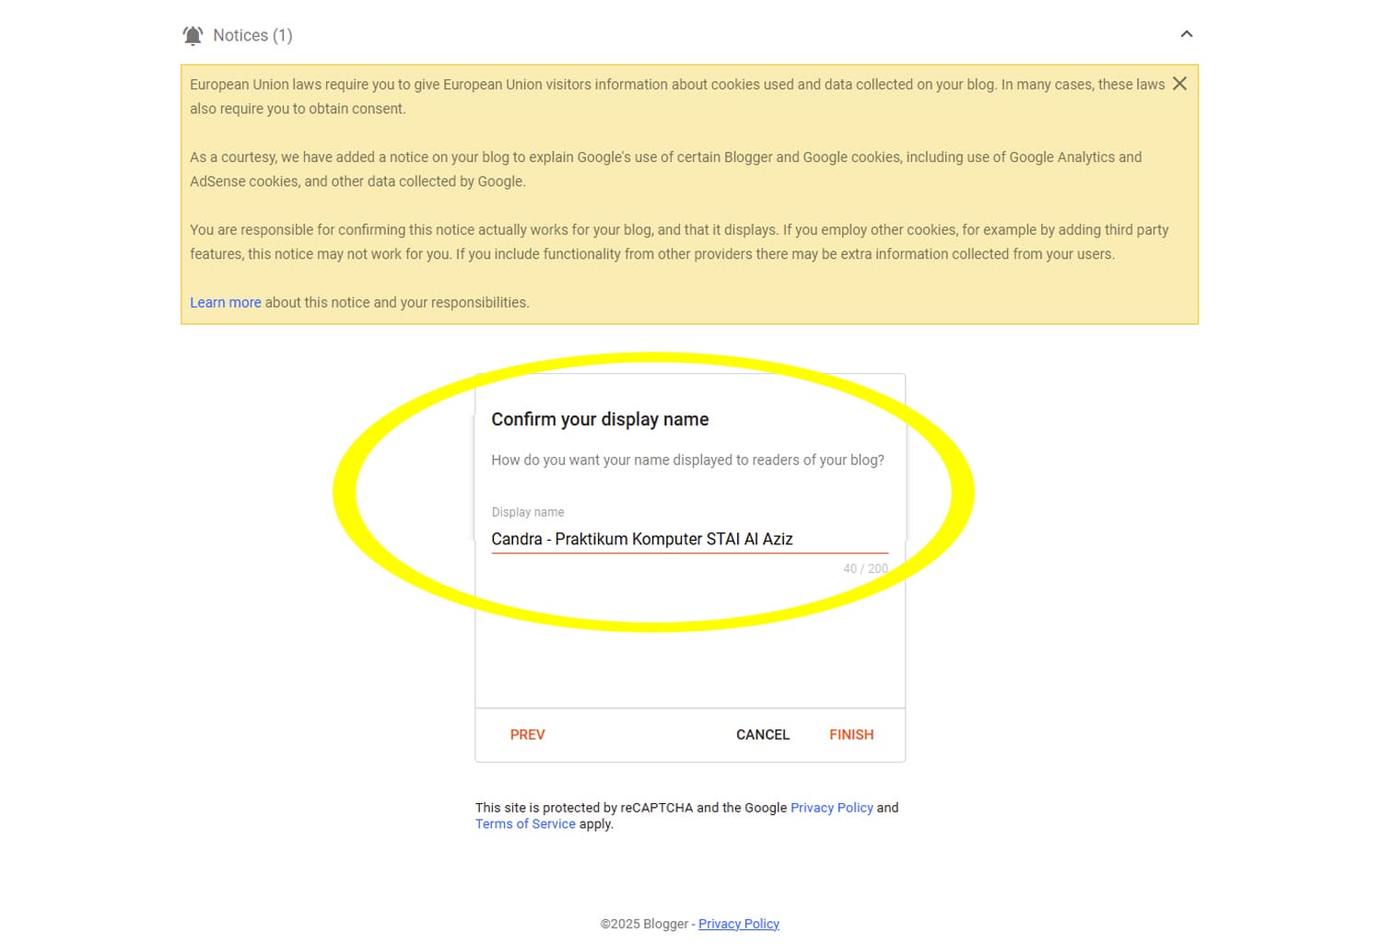Image resolution: width=1382 pixels, height=945 pixels.
Task: Click FINISH to confirm the display name
Action: pos(850,734)
